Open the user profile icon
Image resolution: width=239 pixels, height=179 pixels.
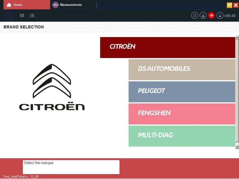click(203, 16)
